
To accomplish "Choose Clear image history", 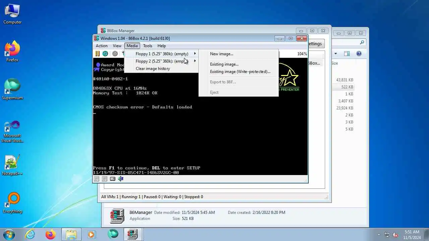I will pos(162,69).
